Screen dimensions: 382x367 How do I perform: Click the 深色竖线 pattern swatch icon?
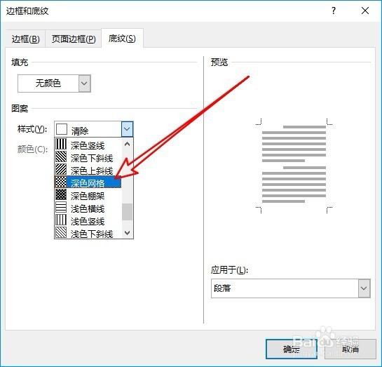(x=61, y=144)
